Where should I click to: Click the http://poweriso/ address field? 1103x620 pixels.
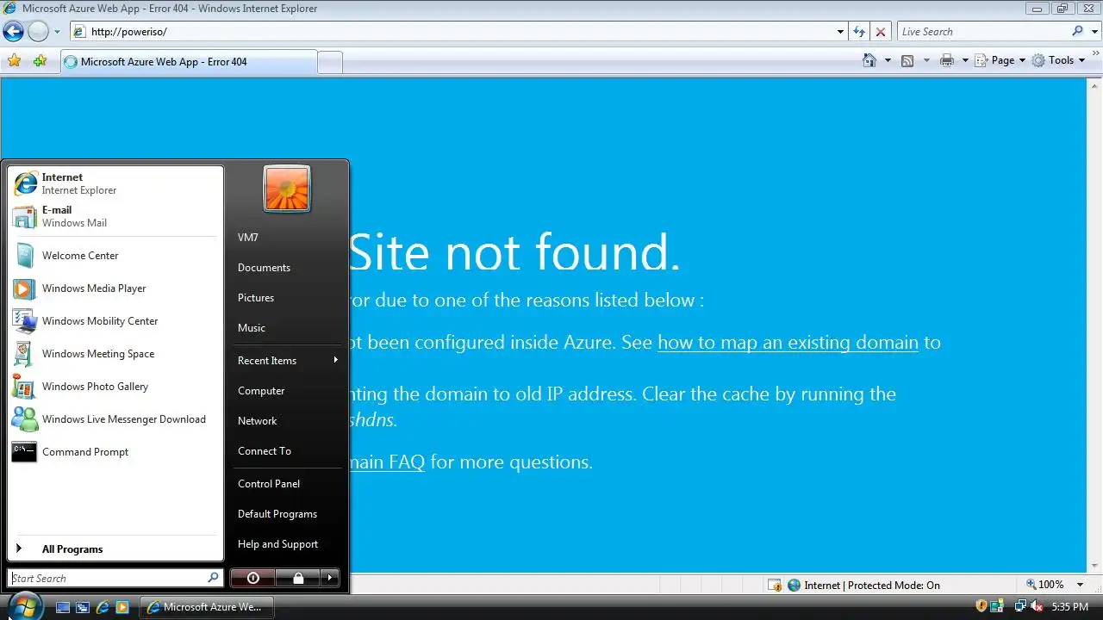click(x=452, y=32)
